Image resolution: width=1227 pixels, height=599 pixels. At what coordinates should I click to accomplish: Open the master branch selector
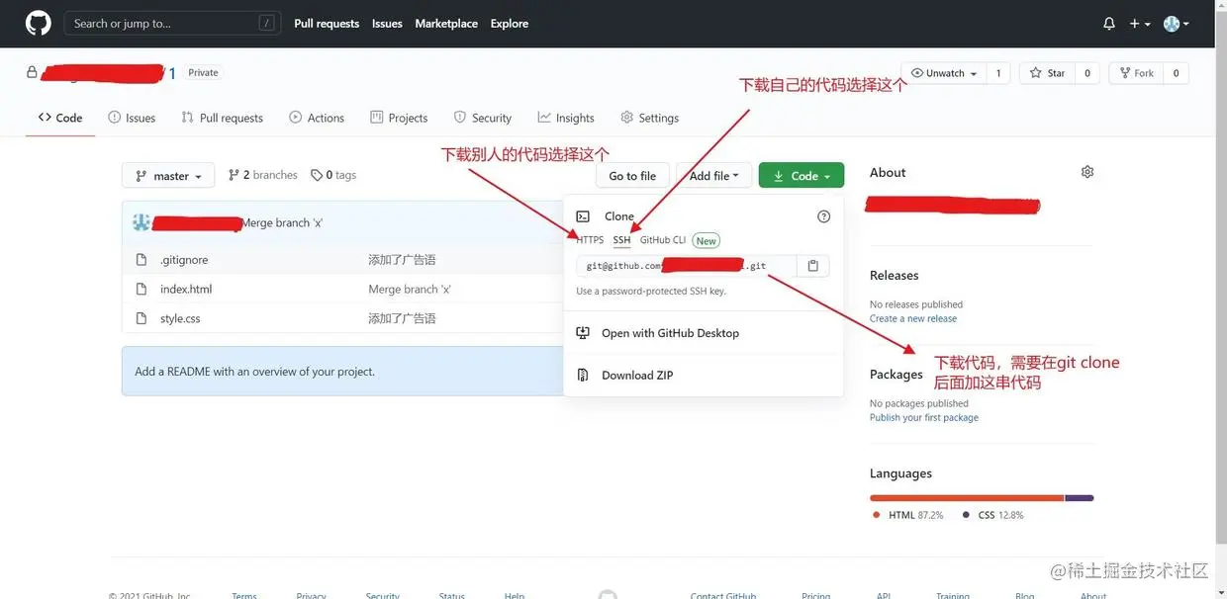168,176
